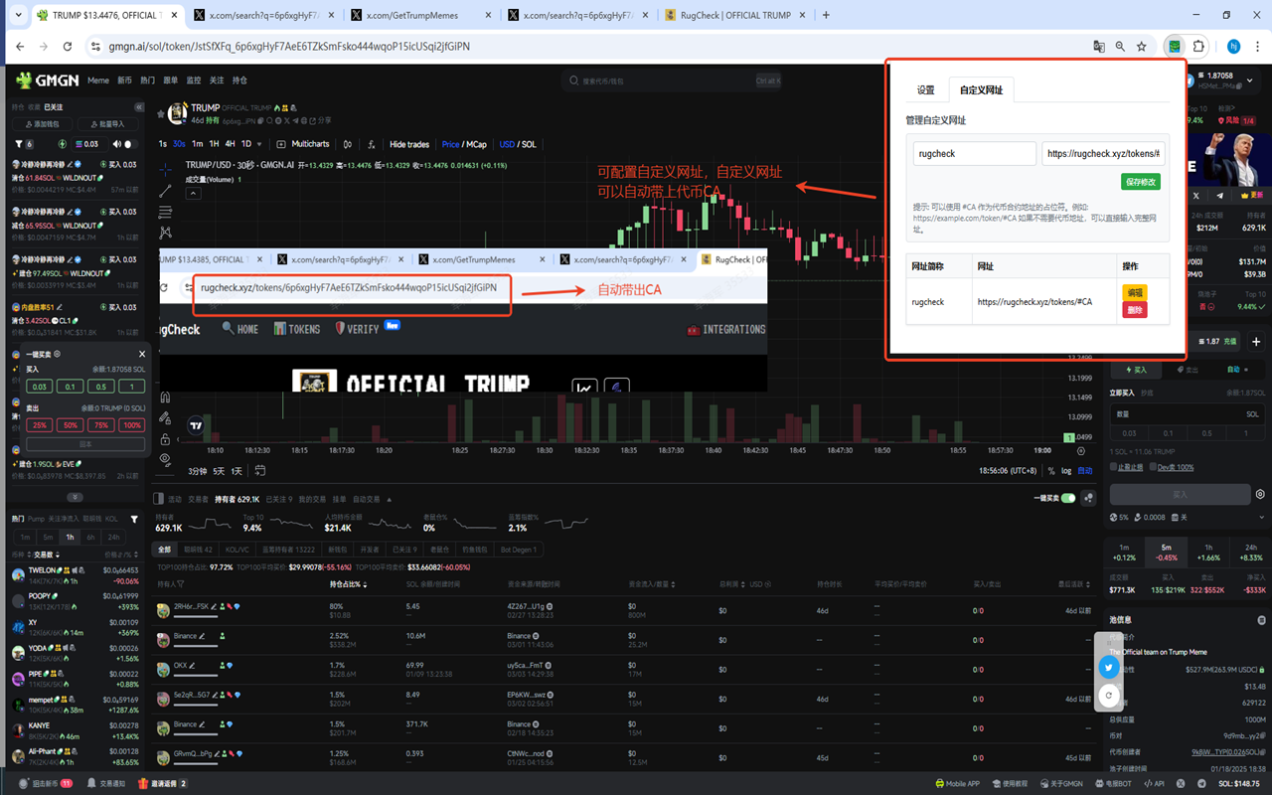This screenshot has height=795, width=1272.
Task: Collapse the left sidebar with double arrow
Action: [x=139, y=107]
